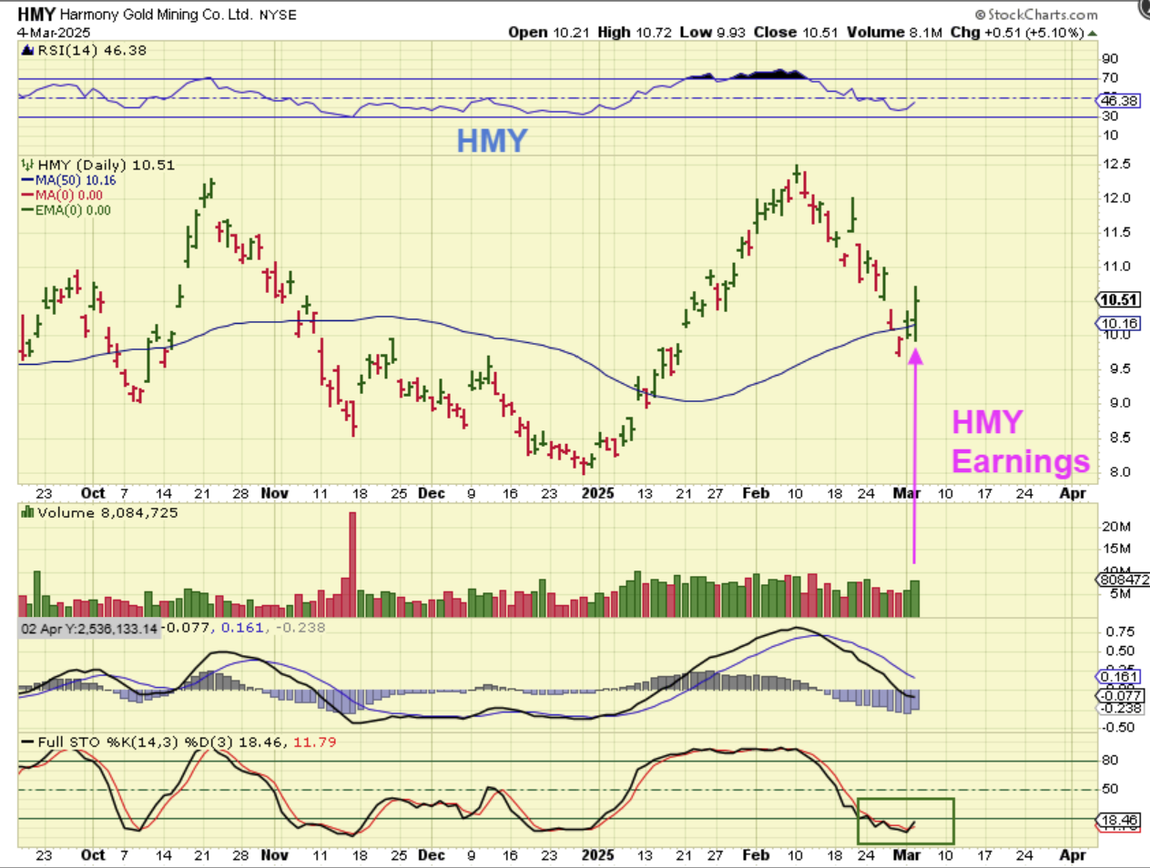Click the green EMA(0) legend line marker
The height and width of the screenshot is (868, 1150).
(x=27, y=210)
